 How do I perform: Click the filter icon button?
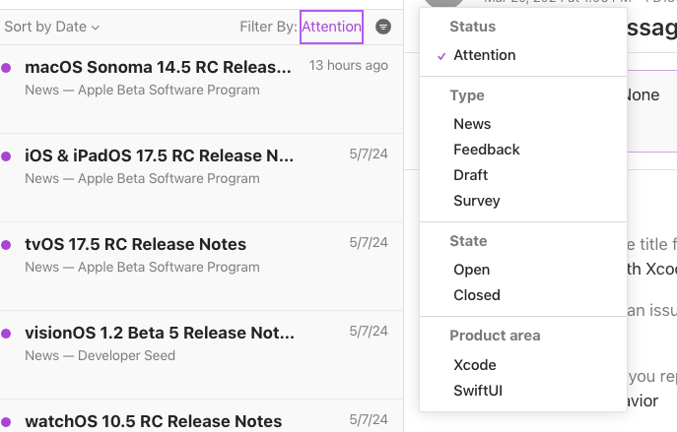(x=383, y=27)
